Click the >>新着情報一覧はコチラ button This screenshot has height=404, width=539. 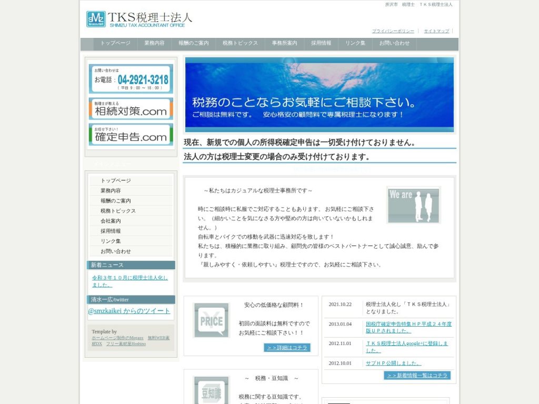pos(417,376)
